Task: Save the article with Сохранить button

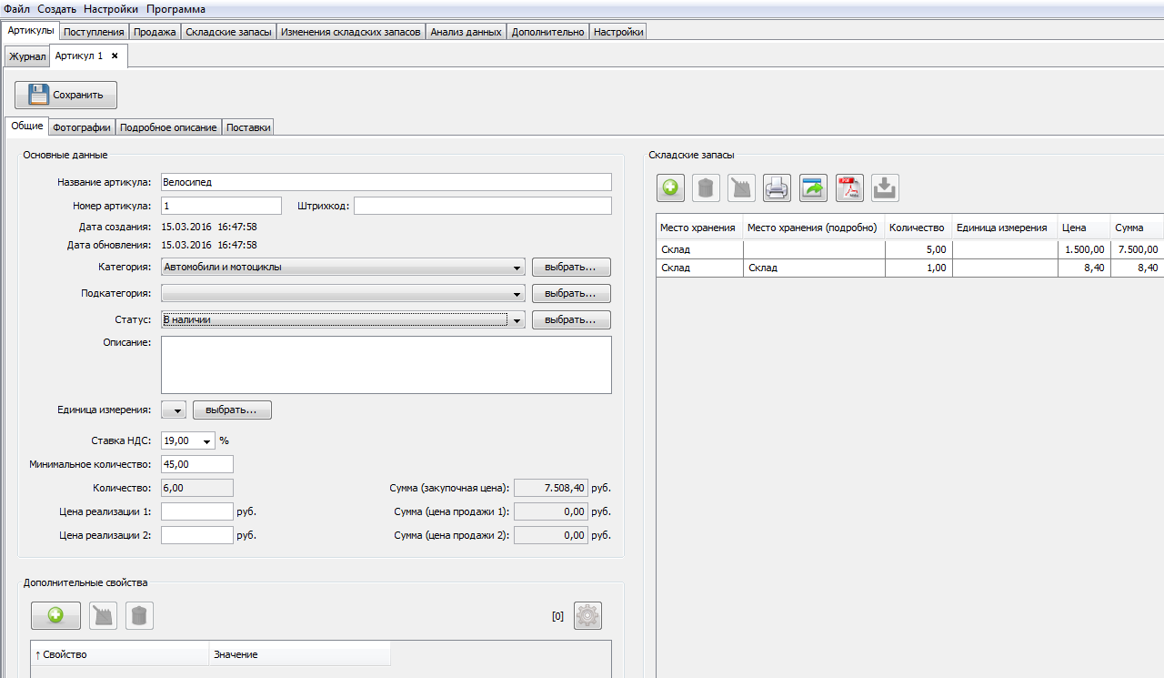Action: 65,95
